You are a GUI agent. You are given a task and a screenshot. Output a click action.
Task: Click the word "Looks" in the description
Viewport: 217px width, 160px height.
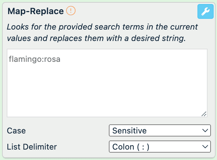tap(17, 27)
